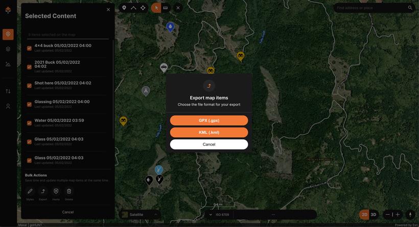Uncheck the Glassing 04:00 item checkbox
419x227 pixels.
tap(30, 104)
